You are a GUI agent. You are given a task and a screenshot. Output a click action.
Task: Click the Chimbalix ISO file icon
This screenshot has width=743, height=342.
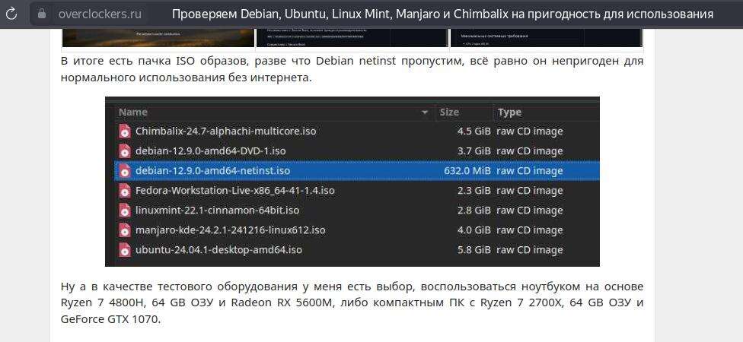pos(125,131)
